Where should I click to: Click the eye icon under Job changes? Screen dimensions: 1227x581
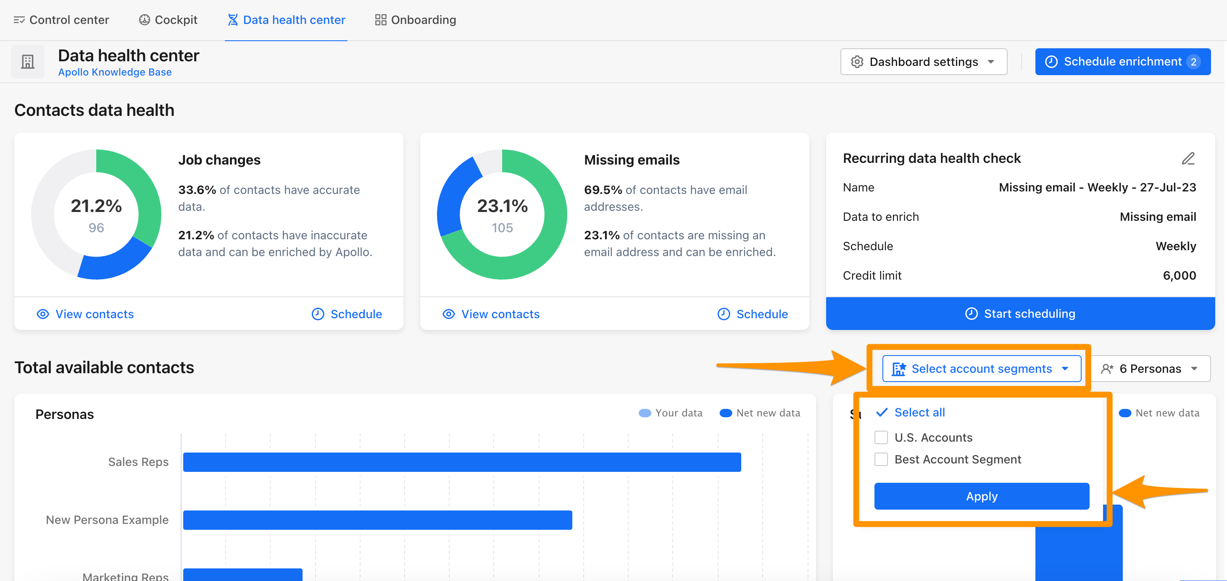tap(43, 314)
